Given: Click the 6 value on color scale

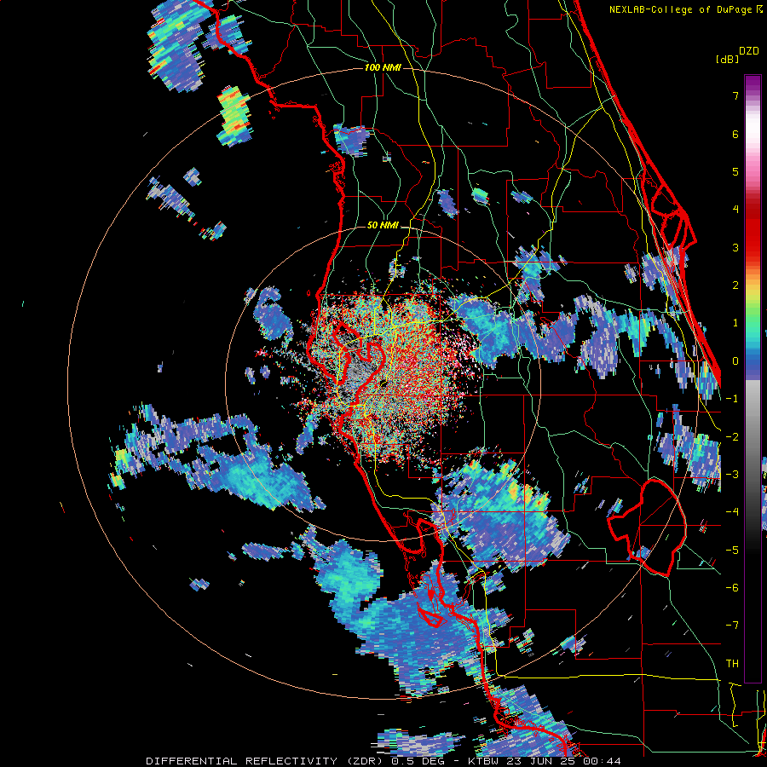Looking at the screenshot, I should point(735,134).
